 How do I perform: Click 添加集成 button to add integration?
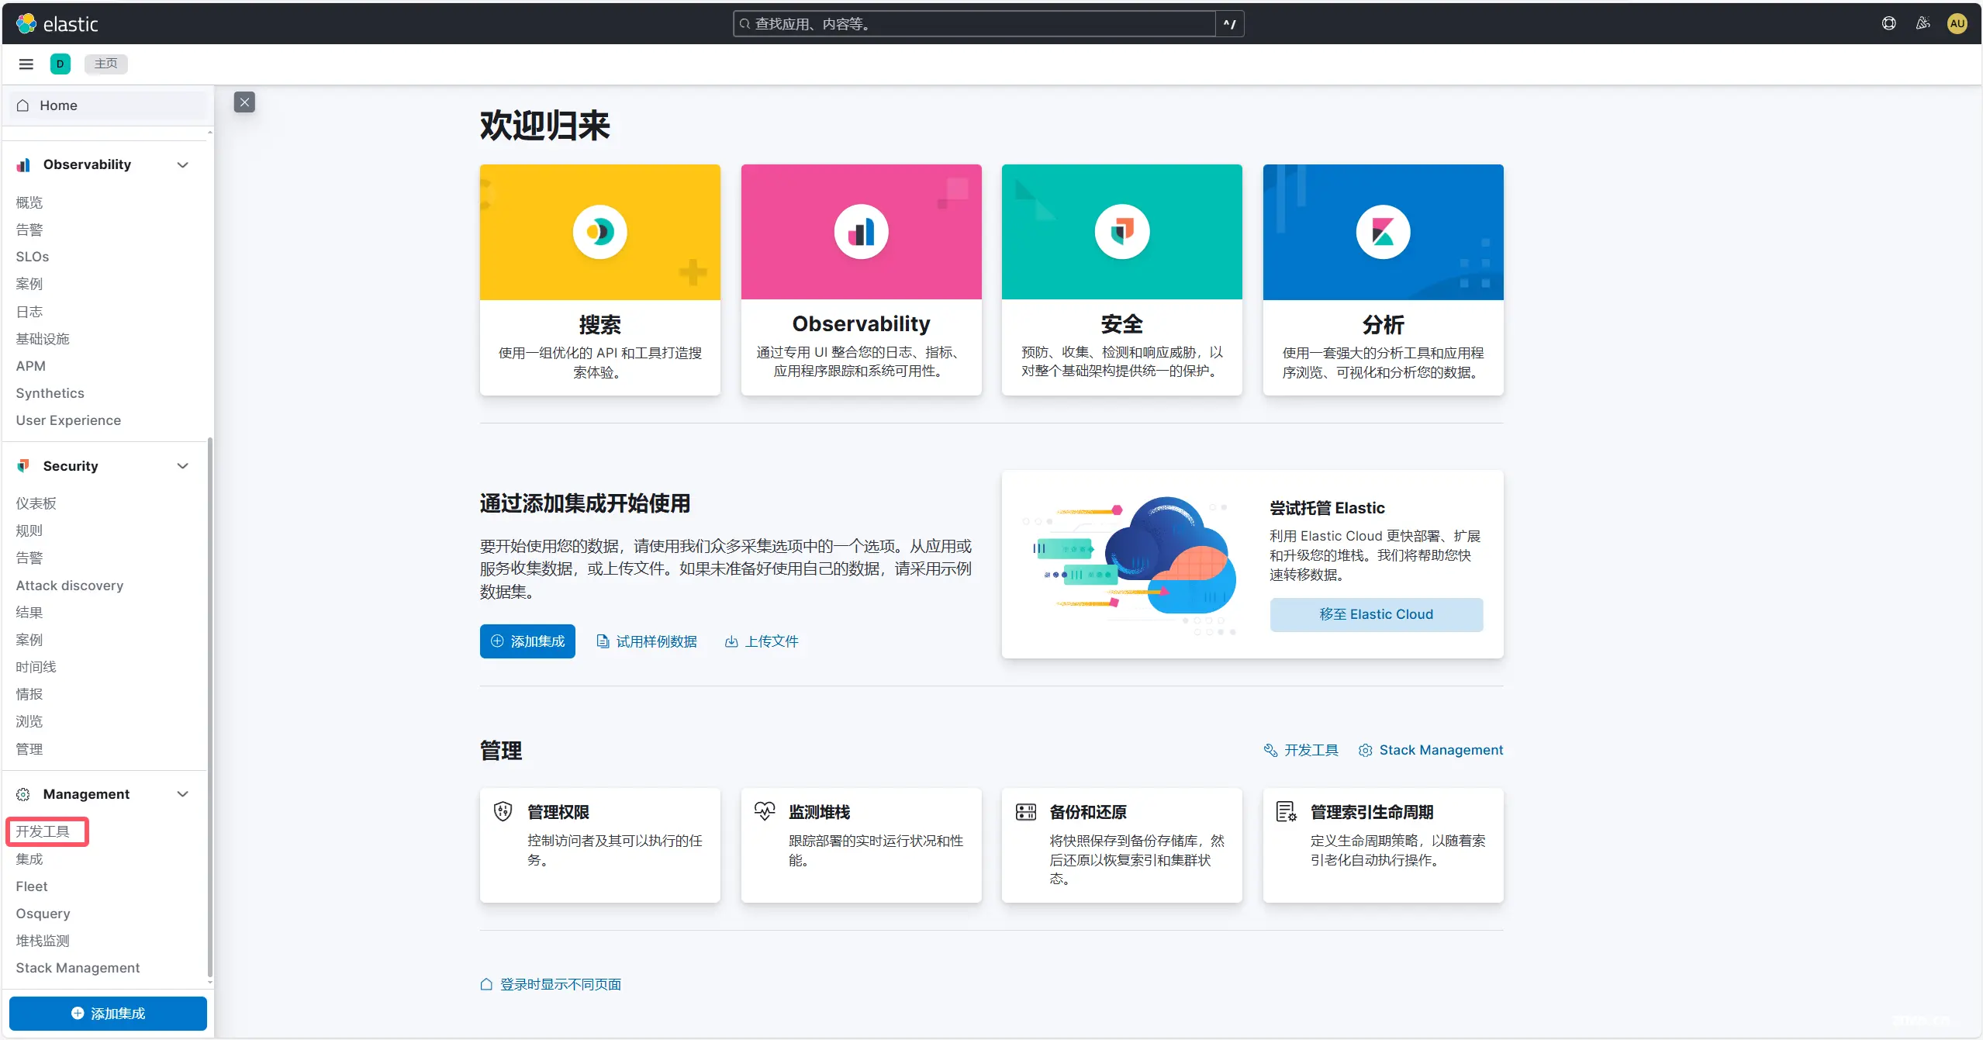tap(524, 640)
